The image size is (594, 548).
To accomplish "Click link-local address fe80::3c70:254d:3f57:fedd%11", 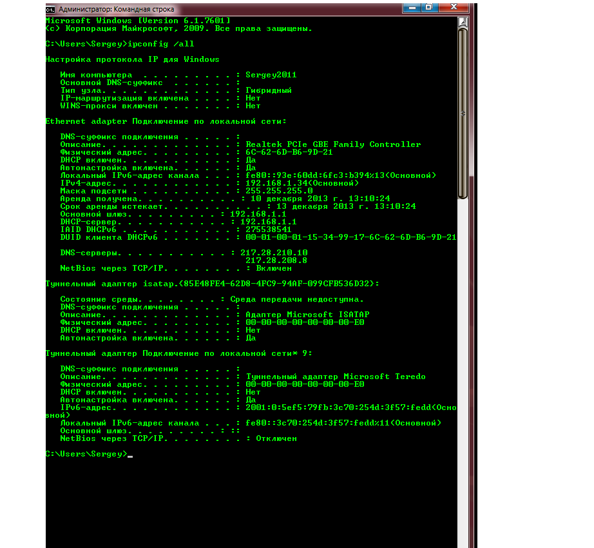I will point(318,423).
